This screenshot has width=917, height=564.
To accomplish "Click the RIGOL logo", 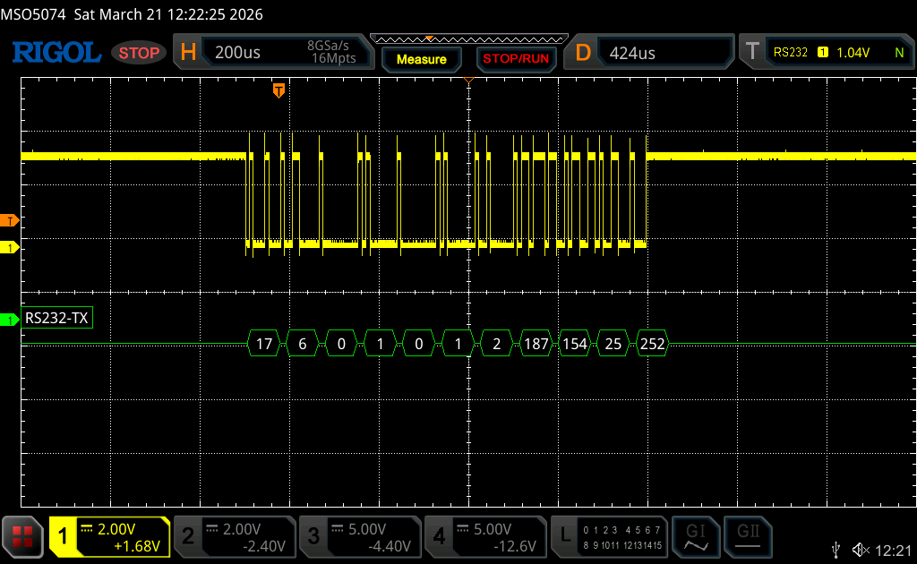I will click(x=56, y=53).
